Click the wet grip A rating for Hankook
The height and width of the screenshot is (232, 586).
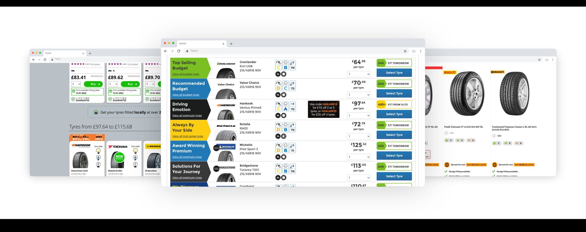[x=285, y=106]
